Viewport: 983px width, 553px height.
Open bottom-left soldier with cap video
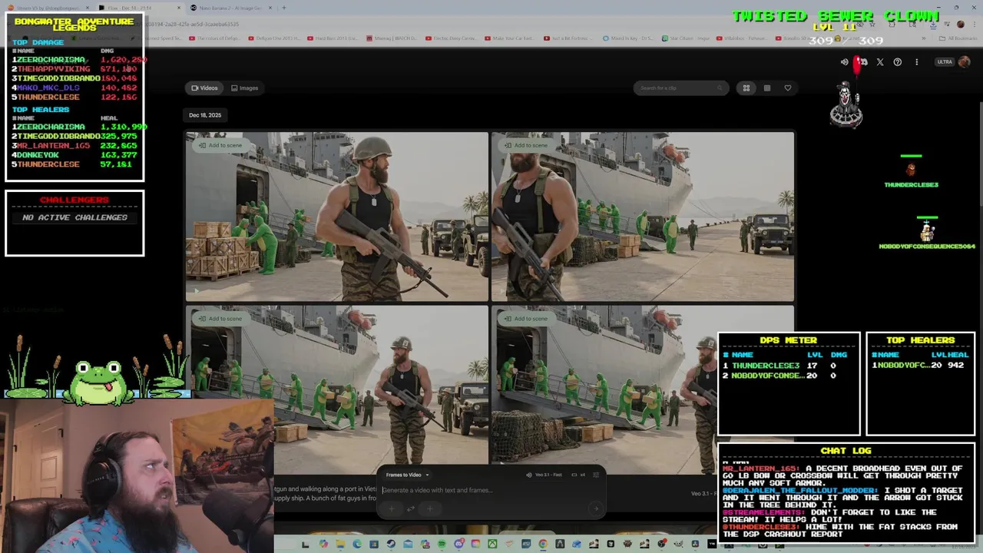pos(336,384)
